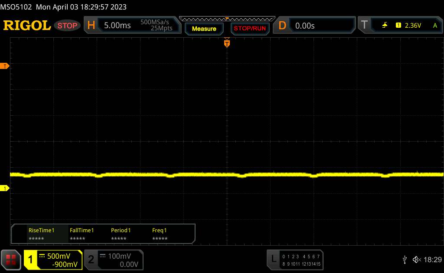Click the digital channels 8 9 10 11 12 13 14 15 row
Viewport: 444px width, 273px height.
pos(301,264)
